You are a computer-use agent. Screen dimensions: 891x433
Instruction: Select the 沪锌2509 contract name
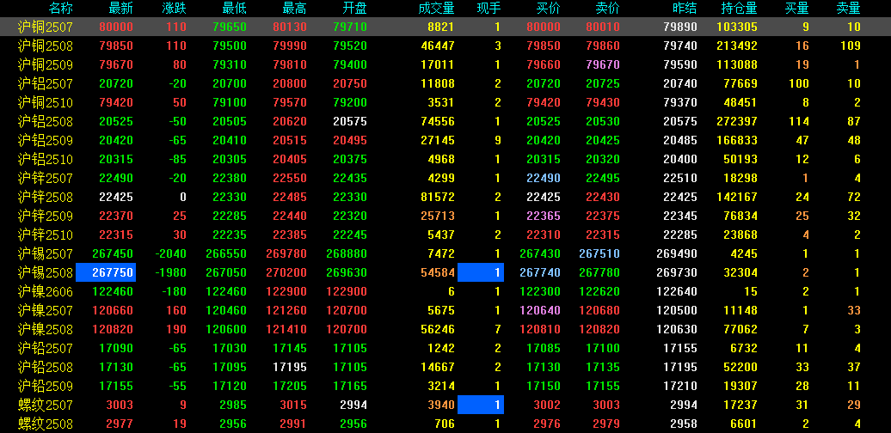45,216
